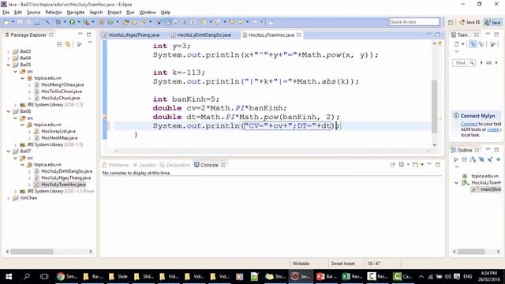Open the Debug button dropdown arrow
This screenshot has width=505, height=284.
point(65,22)
